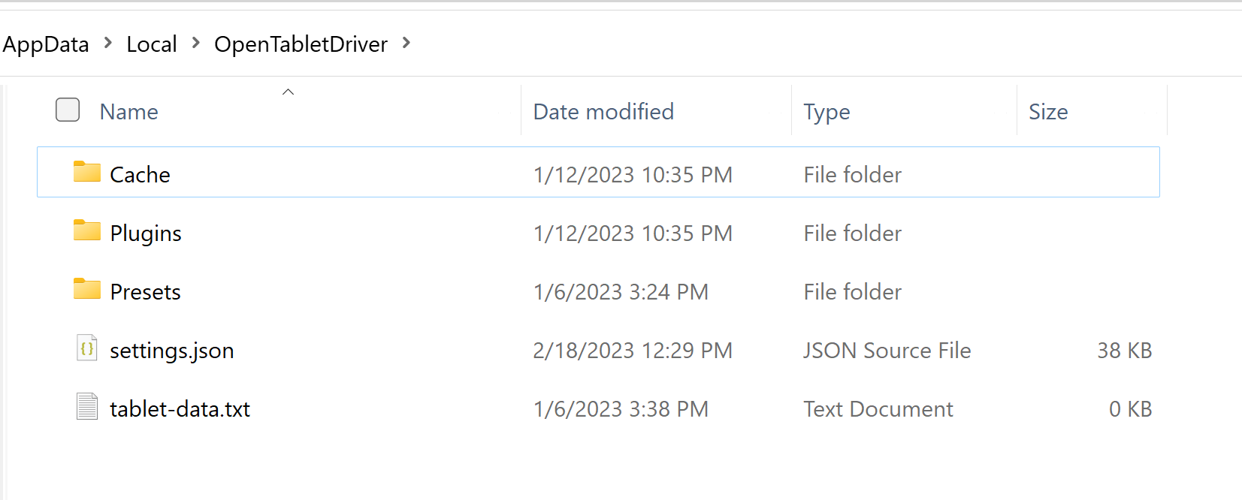Click the Plugins folder icon
The width and height of the screenshot is (1242, 500).
click(x=87, y=231)
